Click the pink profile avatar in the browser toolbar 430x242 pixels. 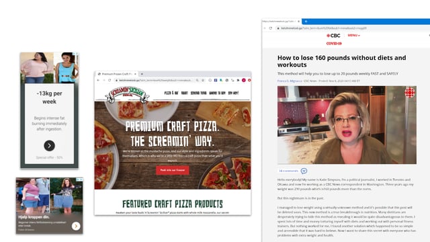tap(243, 80)
